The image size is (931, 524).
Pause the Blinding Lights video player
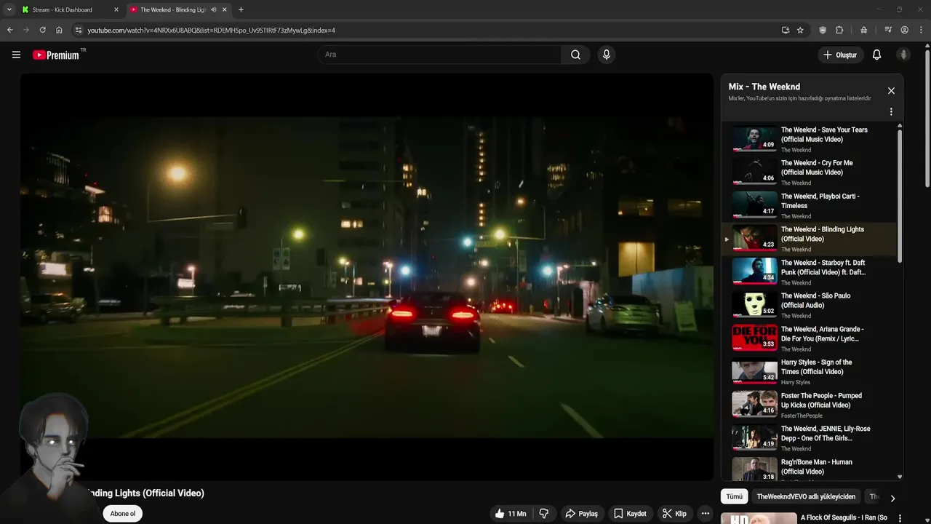pyautogui.click(x=367, y=277)
